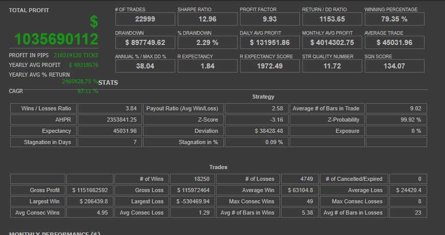Select the Return / DD Ratio value

tap(332, 19)
